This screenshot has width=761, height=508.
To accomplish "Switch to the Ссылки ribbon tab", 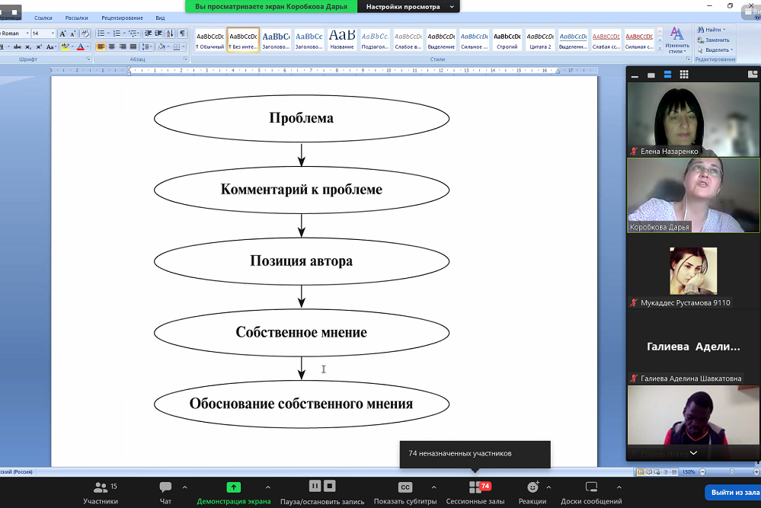I will [43, 18].
